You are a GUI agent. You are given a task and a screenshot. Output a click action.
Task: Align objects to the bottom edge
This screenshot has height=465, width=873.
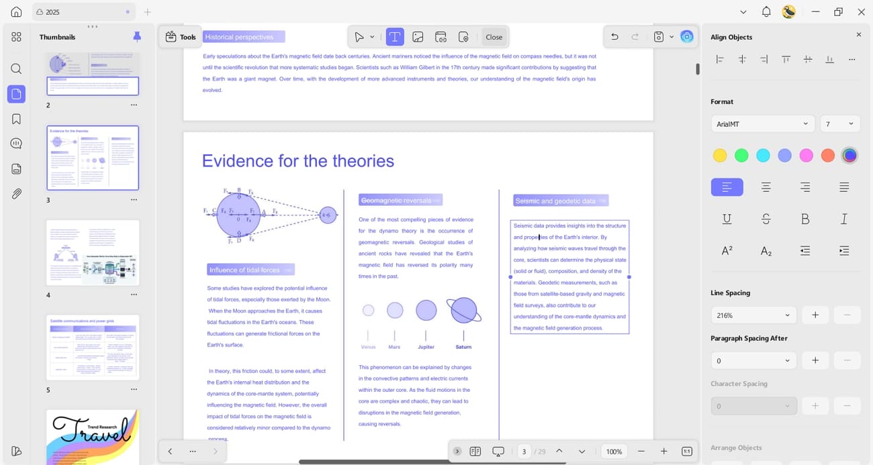pyautogui.click(x=830, y=59)
